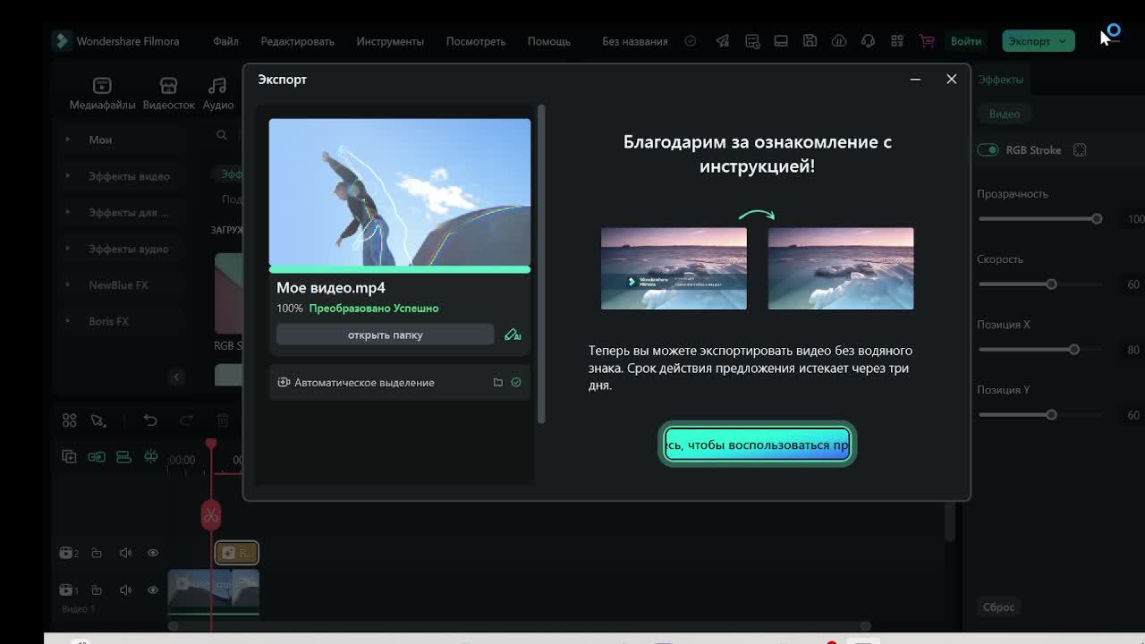
Task: Click the Сброс reset button
Action: click(x=998, y=606)
